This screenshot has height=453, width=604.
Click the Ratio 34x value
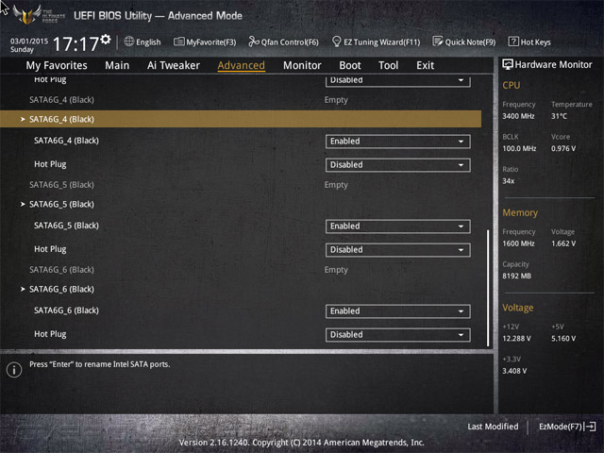pyautogui.click(x=508, y=180)
